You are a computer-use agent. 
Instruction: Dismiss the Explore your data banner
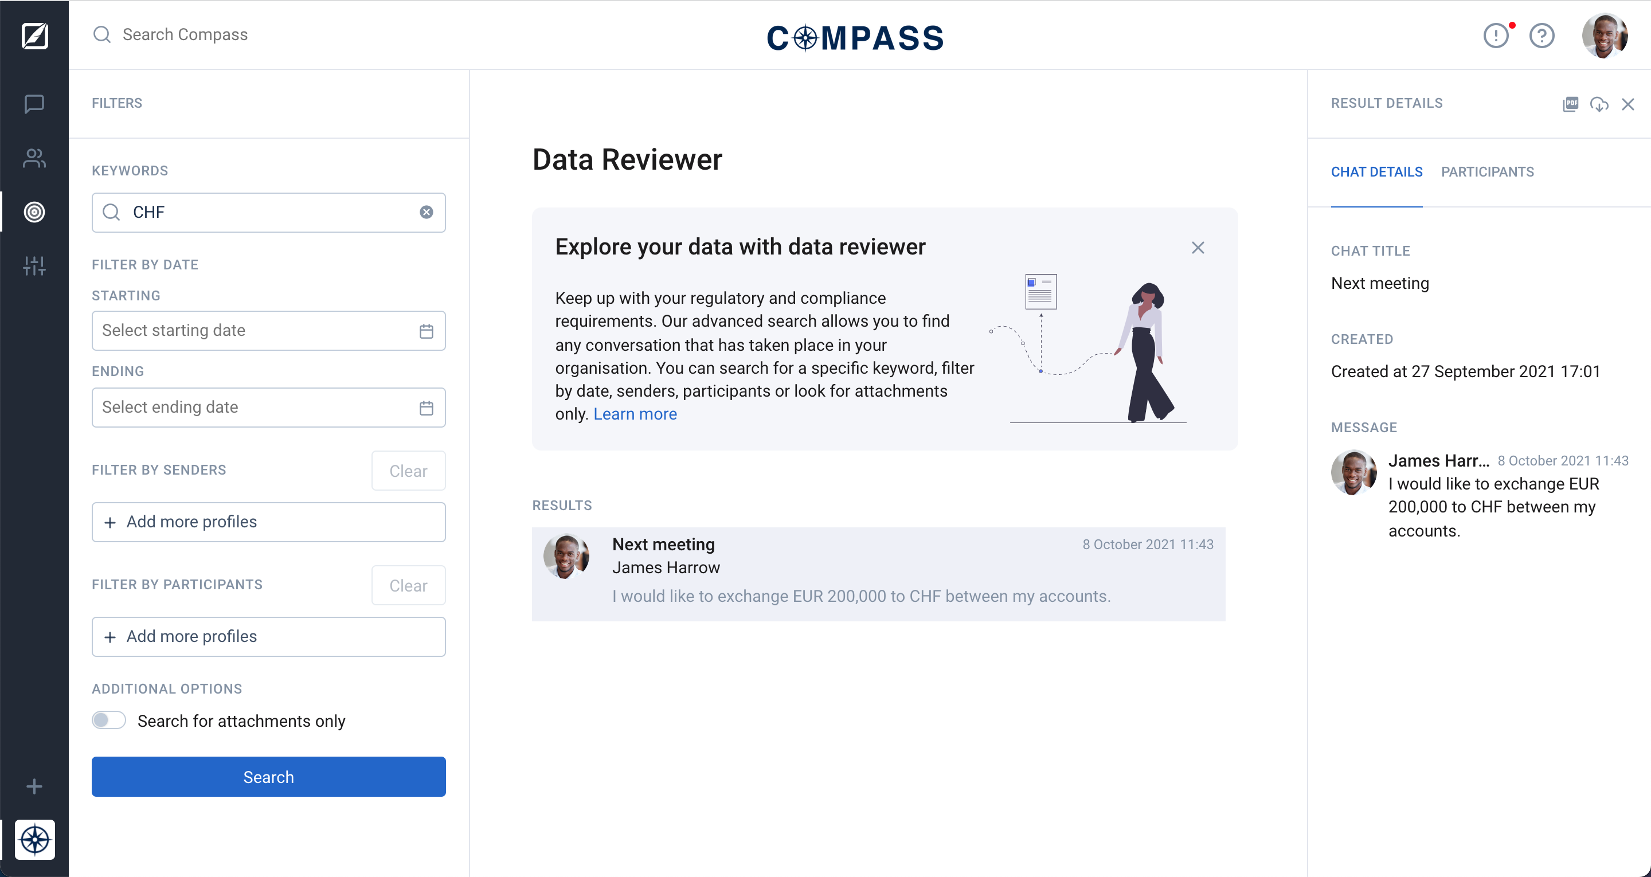pyautogui.click(x=1198, y=248)
